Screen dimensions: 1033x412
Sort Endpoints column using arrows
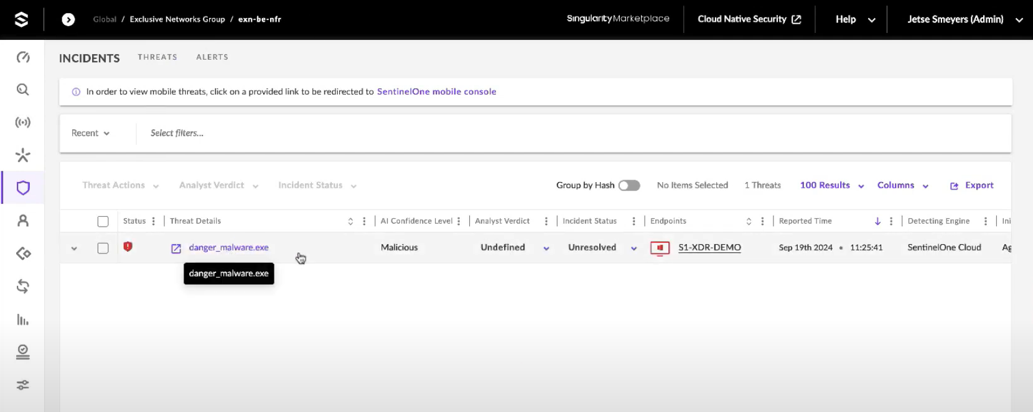749,221
